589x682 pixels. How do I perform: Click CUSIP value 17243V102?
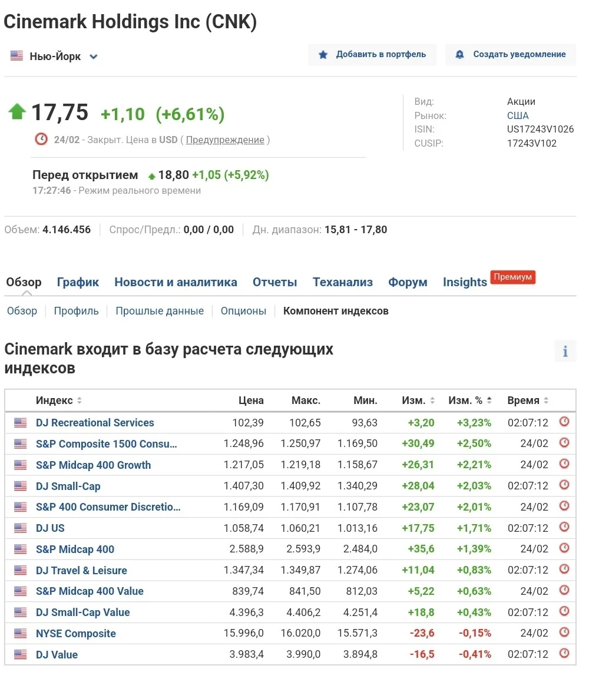[532, 143]
